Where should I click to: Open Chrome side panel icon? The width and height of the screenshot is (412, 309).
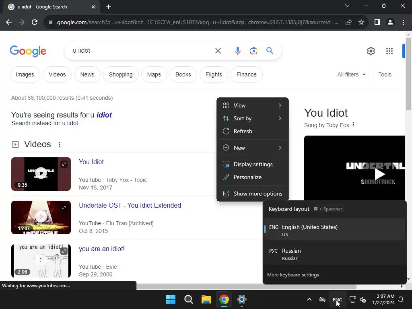click(377, 23)
